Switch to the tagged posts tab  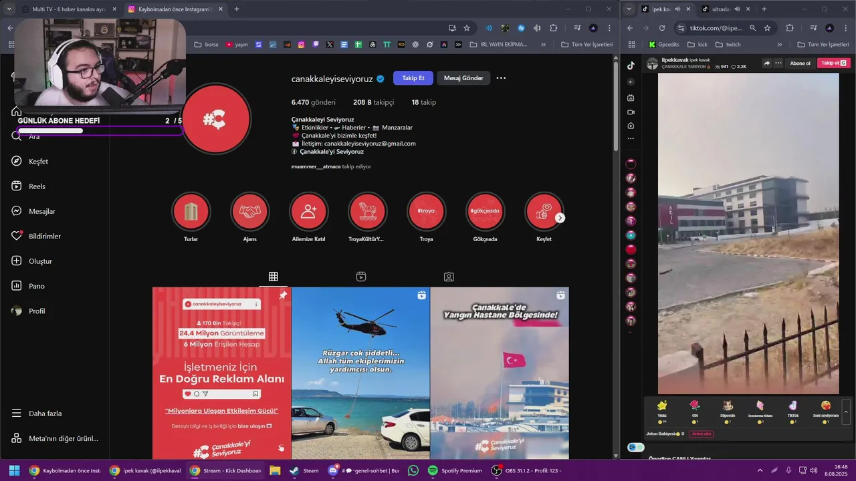coord(449,277)
